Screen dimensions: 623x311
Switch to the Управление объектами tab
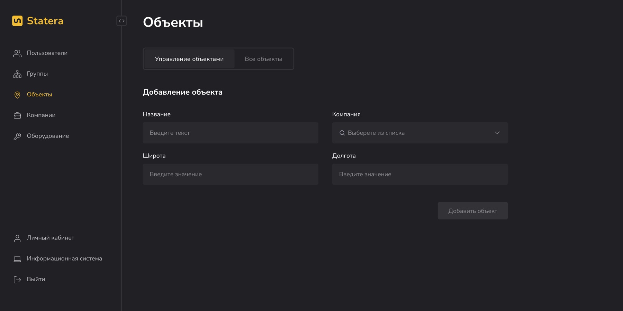(189, 59)
